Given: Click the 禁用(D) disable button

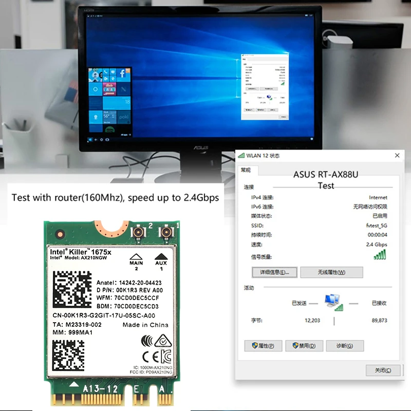Looking at the screenshot, I should point(304,346).
